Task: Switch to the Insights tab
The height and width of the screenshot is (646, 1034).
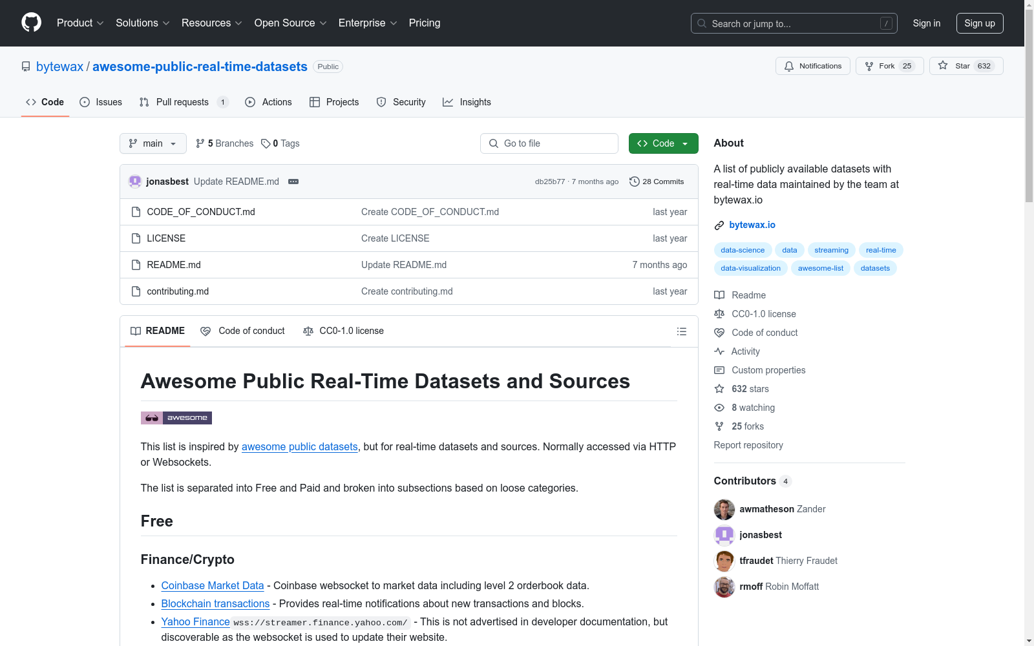Action: pyautogui.click(x=467, y=102)
